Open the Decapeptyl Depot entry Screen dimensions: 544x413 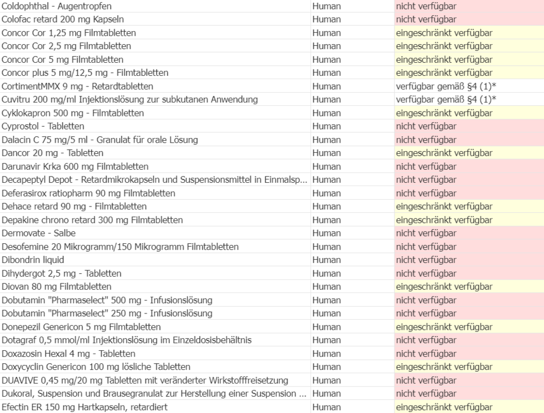pos(147,179)
